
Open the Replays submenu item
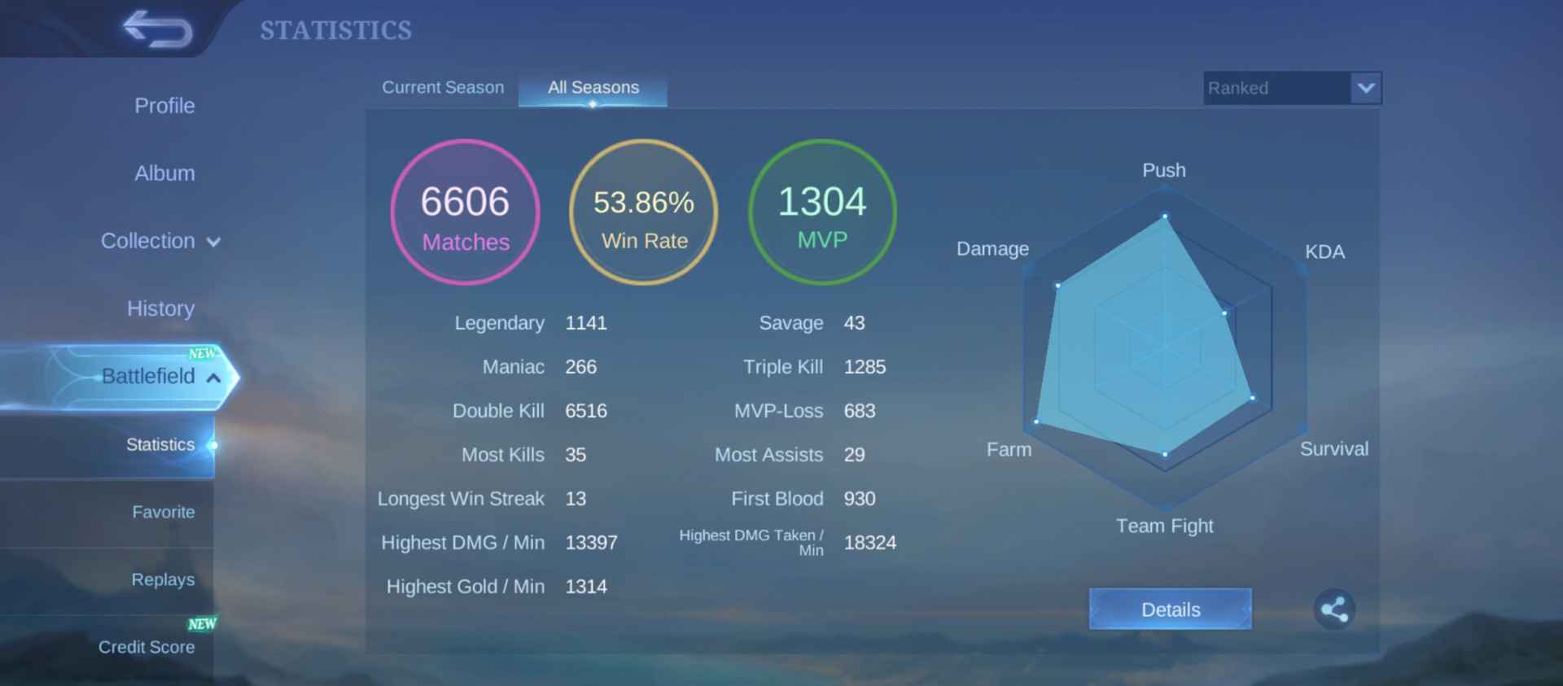click(163, 579)
